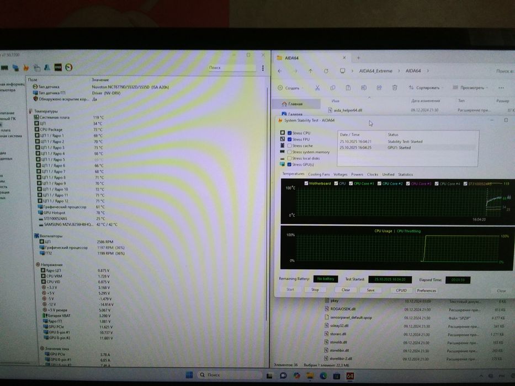515x386 pixels.
Task: Open Microsoft Edge from the taskbar
Action: (x=323, y=376)
